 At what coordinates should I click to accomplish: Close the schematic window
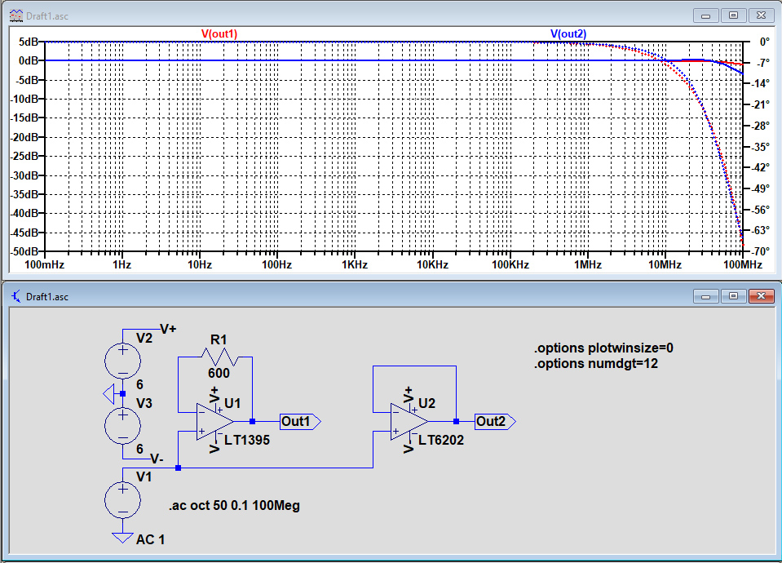(x=761, y=296)
